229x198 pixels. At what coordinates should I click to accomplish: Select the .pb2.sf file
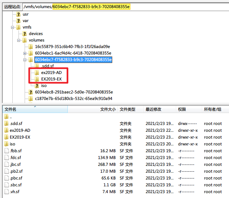pos(16,171)
